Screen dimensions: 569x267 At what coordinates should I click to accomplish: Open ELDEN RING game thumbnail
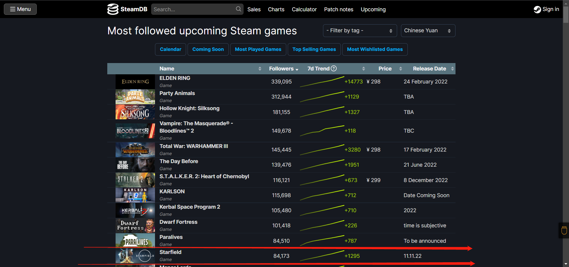pos(135,82)
